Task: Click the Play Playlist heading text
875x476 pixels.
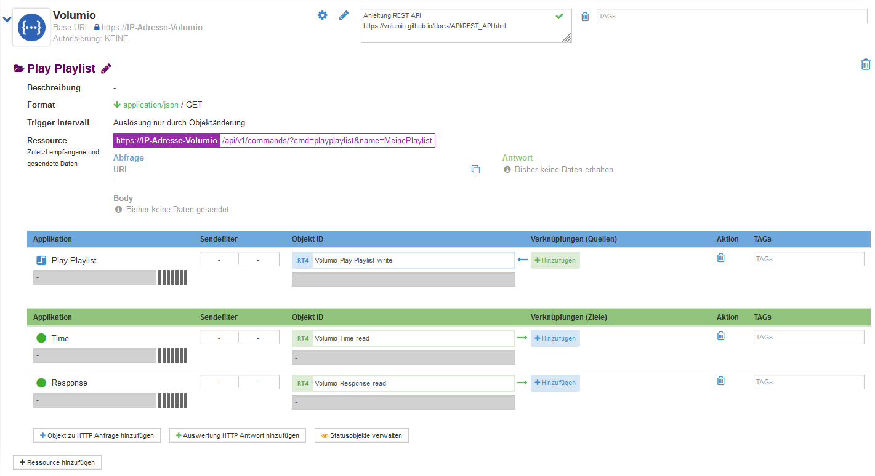Action: (x=62, y=69)
